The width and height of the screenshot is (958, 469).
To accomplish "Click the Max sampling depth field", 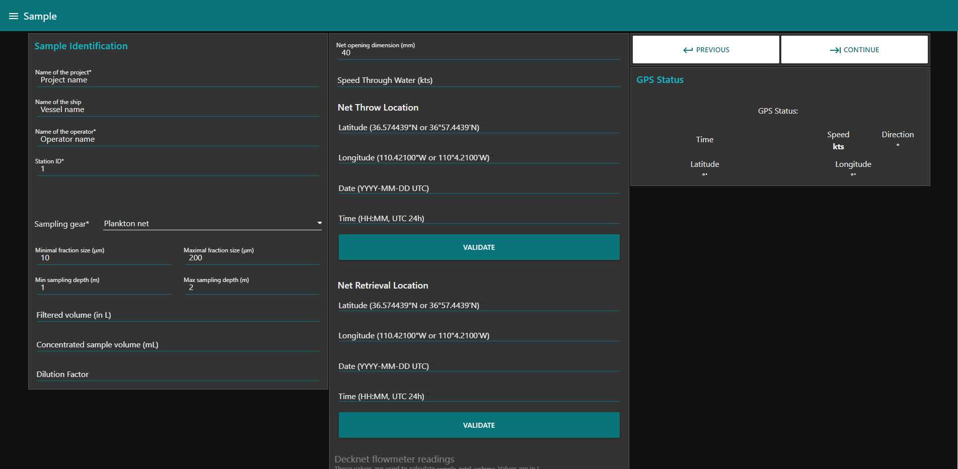I will 252,288.
